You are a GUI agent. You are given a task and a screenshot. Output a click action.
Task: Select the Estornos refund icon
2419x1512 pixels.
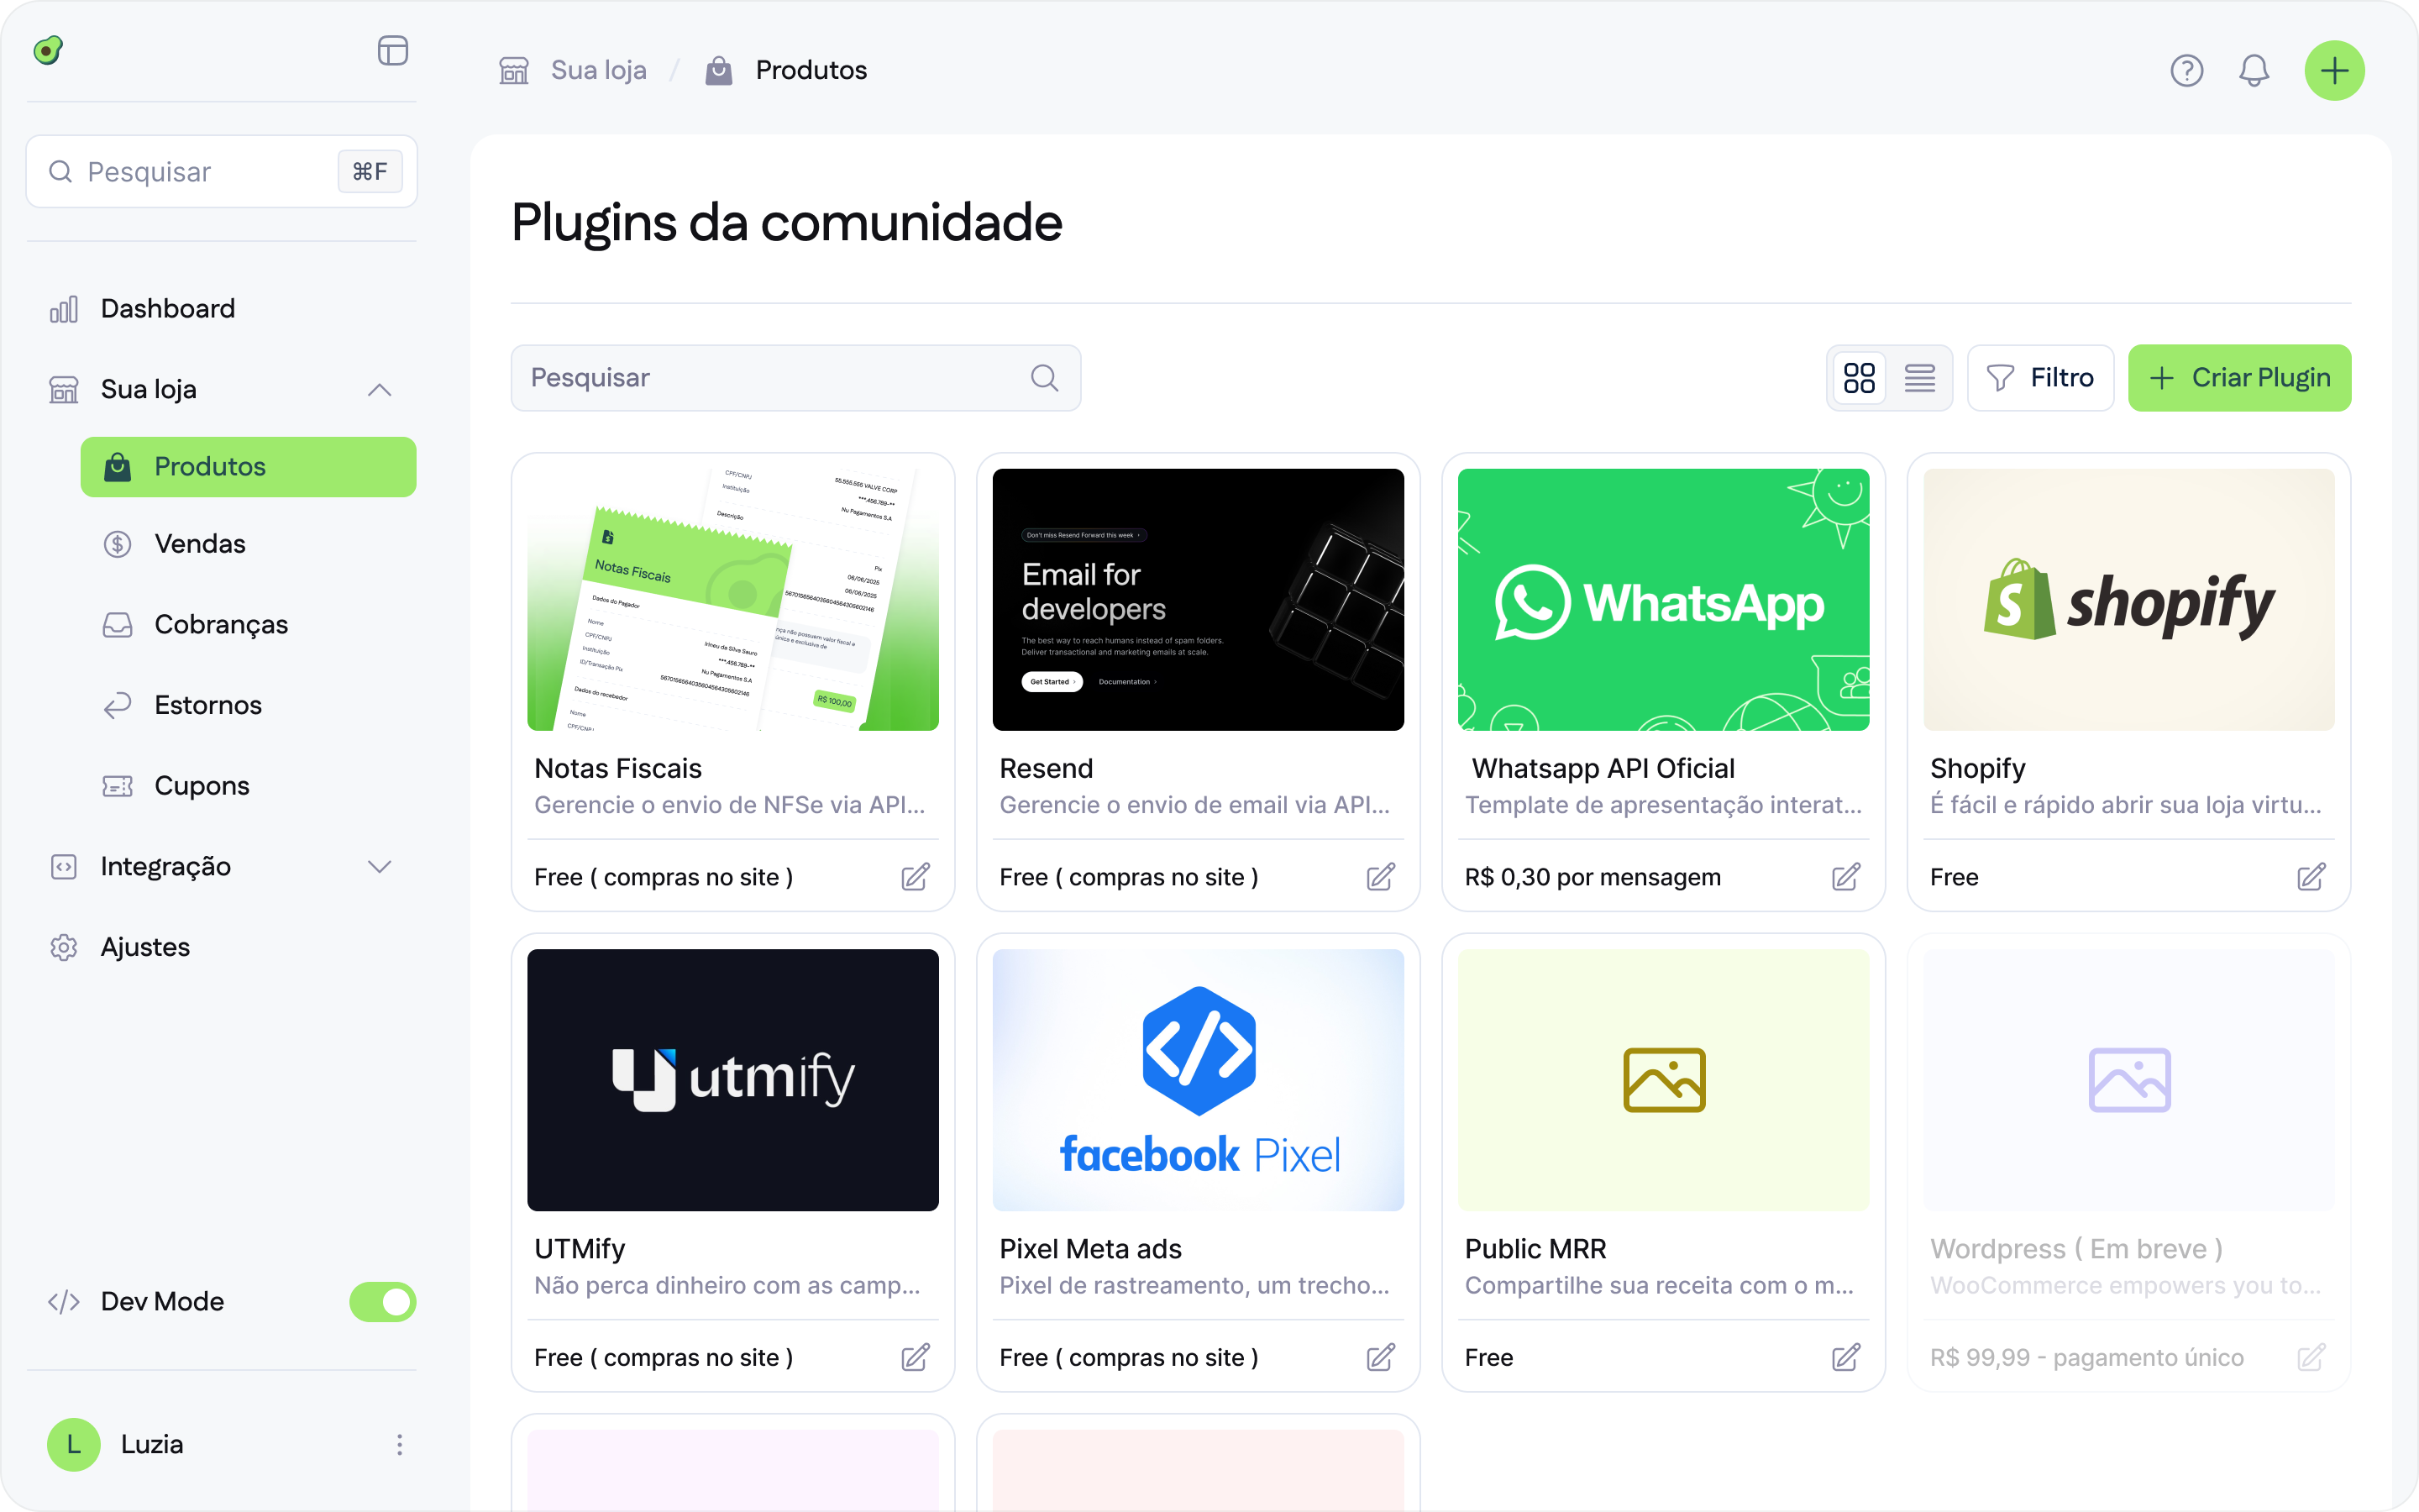click(x=118, y=704)
